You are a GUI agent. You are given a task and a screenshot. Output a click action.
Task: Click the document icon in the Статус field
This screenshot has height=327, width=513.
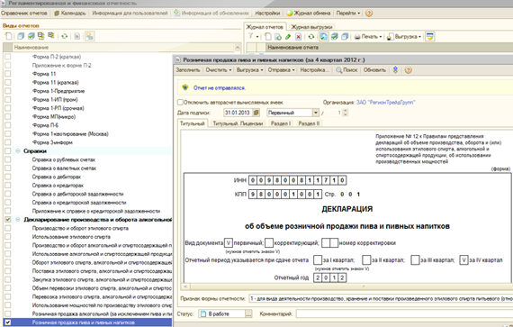[x=203, y=313]
